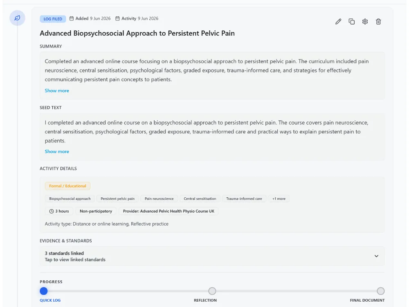Expand Seed Text with Show more link
409x307 pixels.
[57, 151]
